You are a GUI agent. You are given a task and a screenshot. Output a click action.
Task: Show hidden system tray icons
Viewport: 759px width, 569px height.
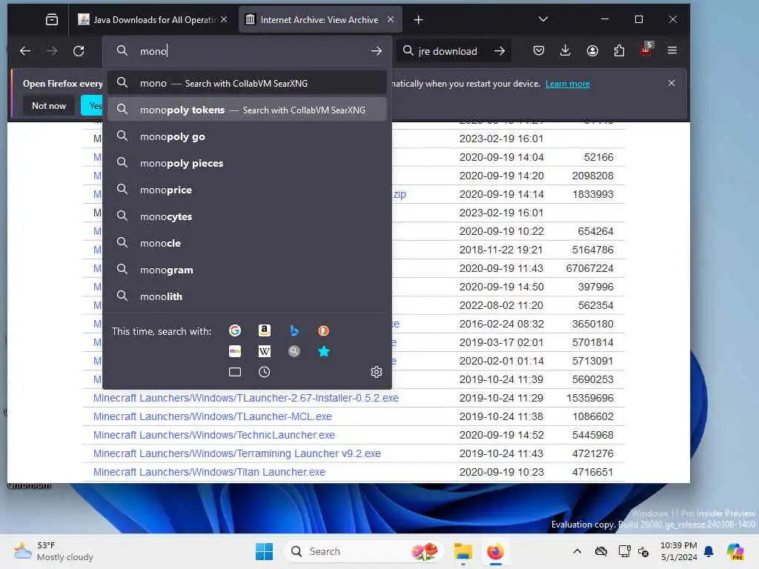577,551
